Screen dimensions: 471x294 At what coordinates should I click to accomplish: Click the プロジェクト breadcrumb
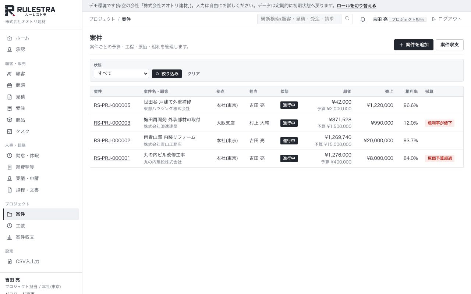[102, 19]
